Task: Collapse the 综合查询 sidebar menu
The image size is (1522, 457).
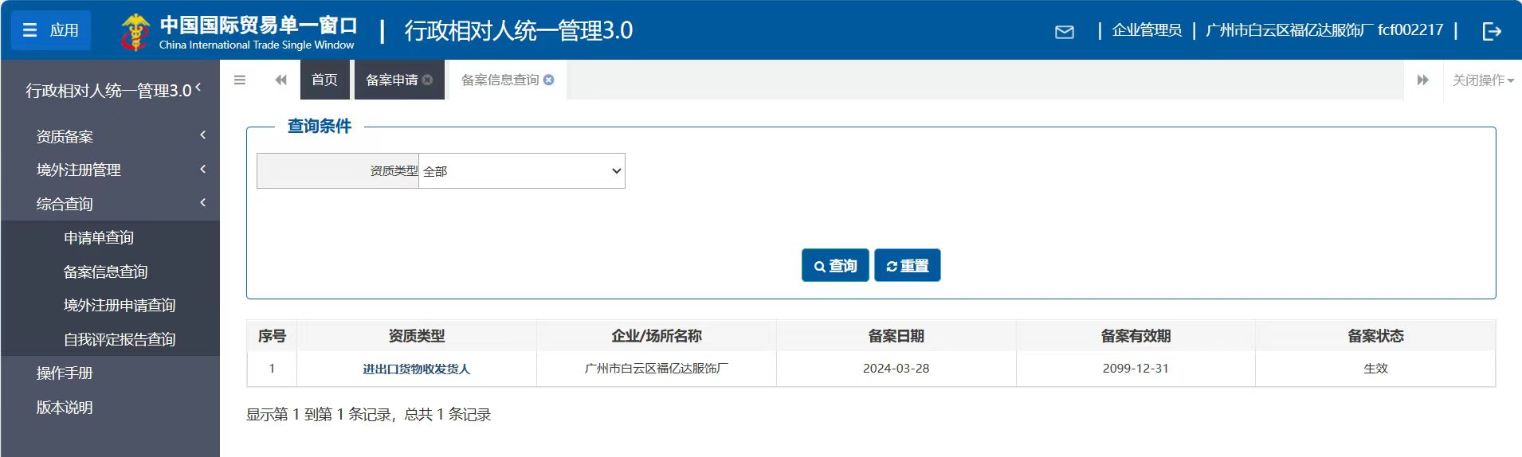Action: [x=110, y=204]
